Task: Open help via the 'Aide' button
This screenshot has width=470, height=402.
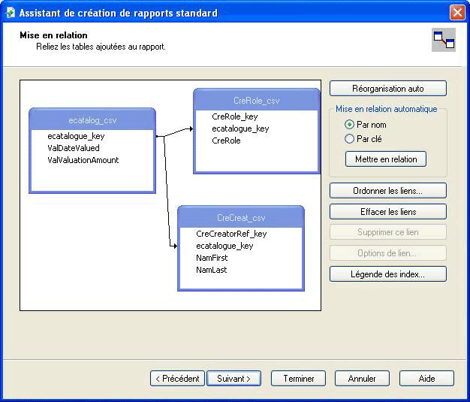Action: click(426, 379)
